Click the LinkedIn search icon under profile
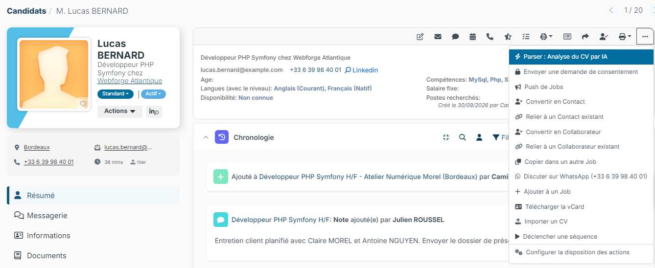The image size is (655, 268). [x=154, y=112]
